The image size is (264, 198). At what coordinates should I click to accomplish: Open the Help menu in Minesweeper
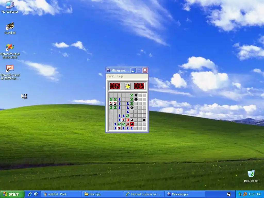click(x=120, y=76)
